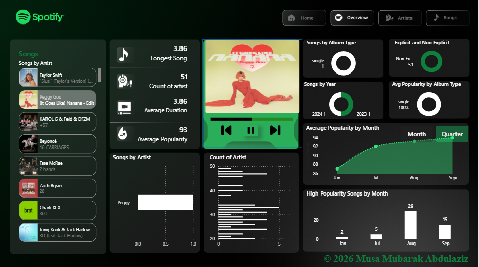Viewport: 479px width, 267px height.
Task: Click the Spotify icon on Overview button
Action: [338, 18]
